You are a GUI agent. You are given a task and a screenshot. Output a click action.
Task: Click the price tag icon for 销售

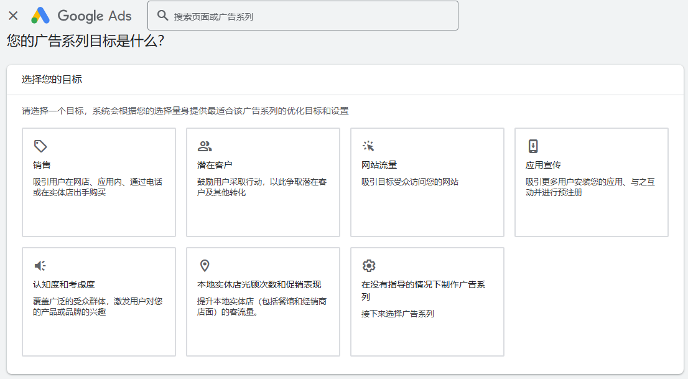(x=40, y=146)
